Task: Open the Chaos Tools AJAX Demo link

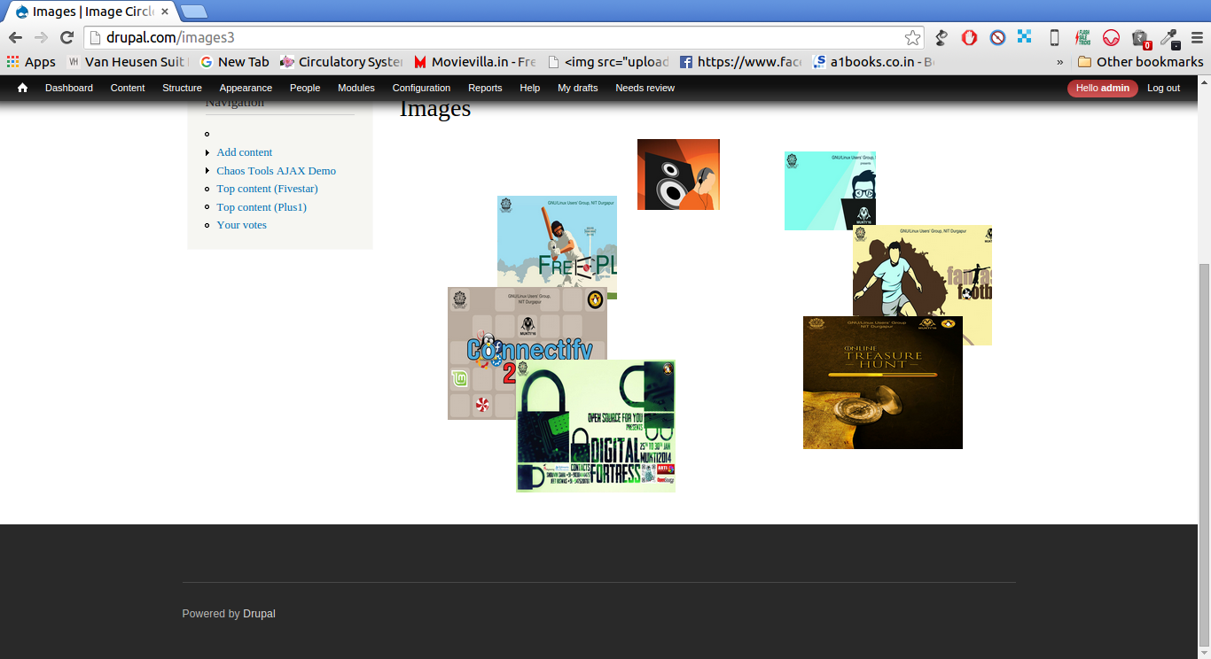Action: tap(277, 171)
